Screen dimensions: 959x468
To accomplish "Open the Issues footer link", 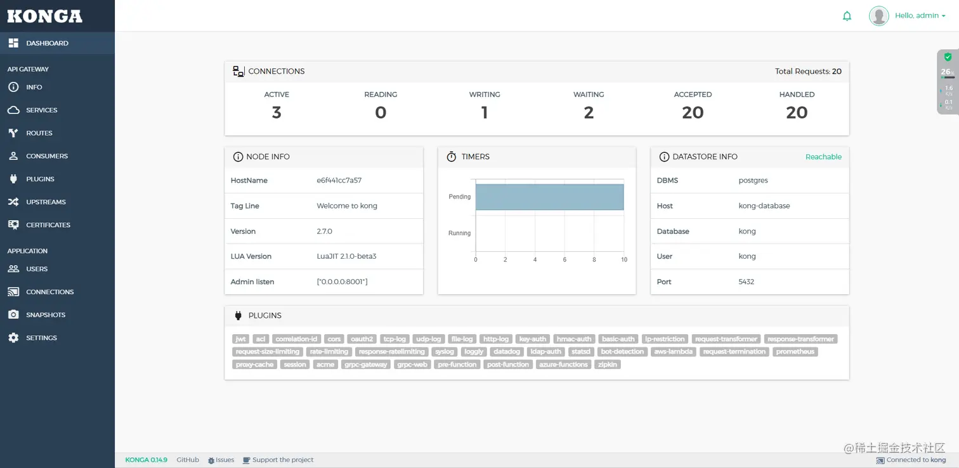I will [x=221, y=460].
